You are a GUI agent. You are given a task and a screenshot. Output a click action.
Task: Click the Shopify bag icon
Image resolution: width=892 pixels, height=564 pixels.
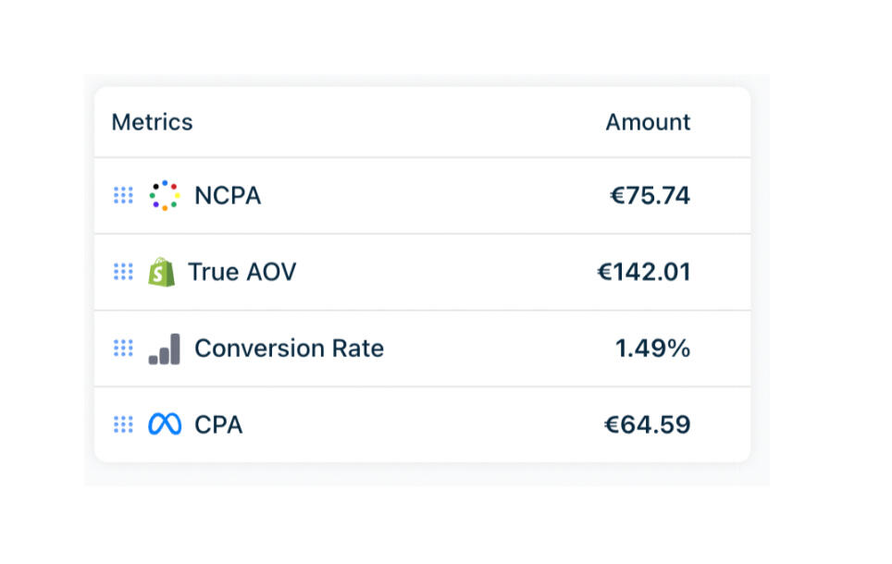point(161,272)
